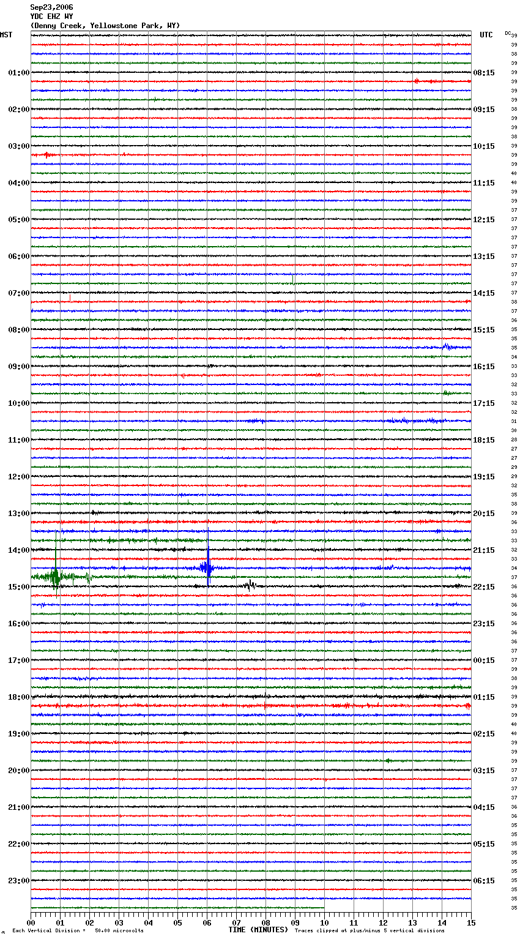Click the 23:15 UTC time label
Viewport: 520px width, 939px height.
(x=484, y=624)
